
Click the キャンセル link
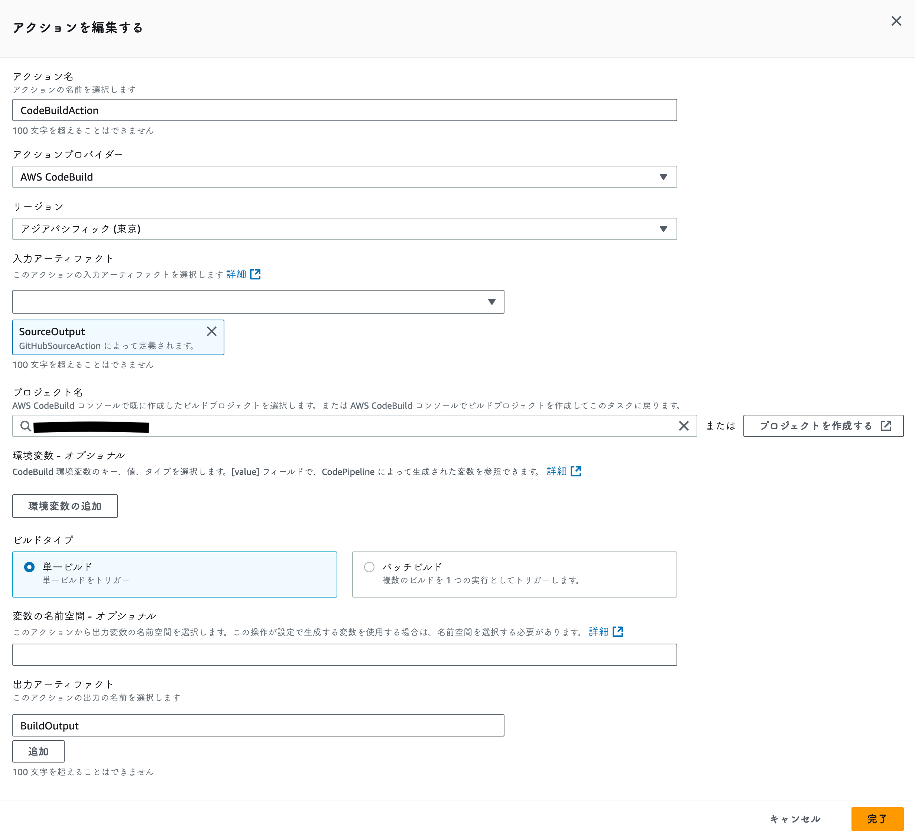pos(795,818)
